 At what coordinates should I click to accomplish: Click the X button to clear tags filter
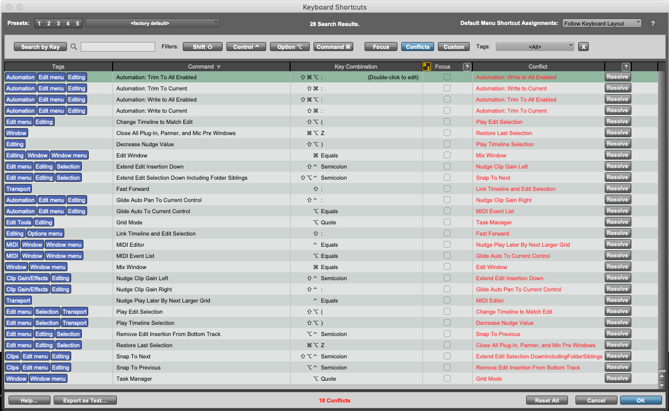point(583,47)
